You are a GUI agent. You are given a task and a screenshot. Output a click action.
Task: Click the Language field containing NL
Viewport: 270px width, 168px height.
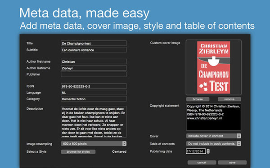click(x=94, y=93)
